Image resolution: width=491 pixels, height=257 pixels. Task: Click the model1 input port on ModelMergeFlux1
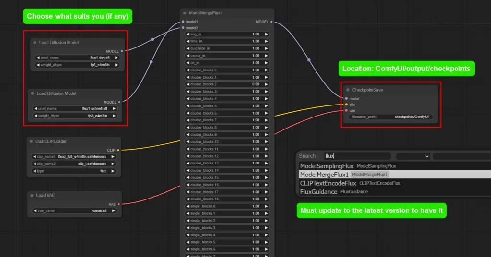point(183,22)
